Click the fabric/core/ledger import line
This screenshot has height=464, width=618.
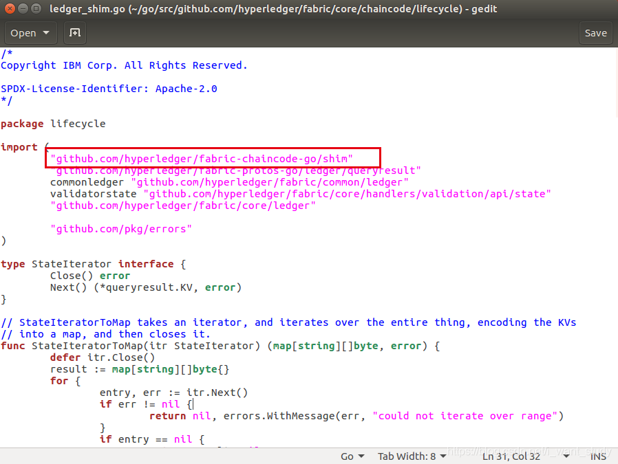(183, 206)
